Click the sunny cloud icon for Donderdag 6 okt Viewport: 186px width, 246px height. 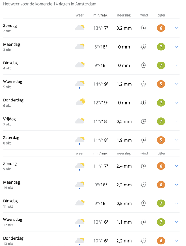pos(80,102)
